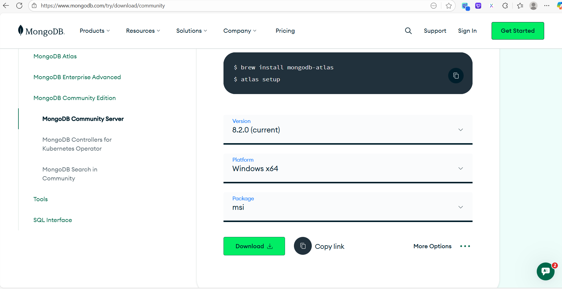Select MongoDB Community Server item
The height and width of the screenshot is (289, 562).
tap(83, 119)
